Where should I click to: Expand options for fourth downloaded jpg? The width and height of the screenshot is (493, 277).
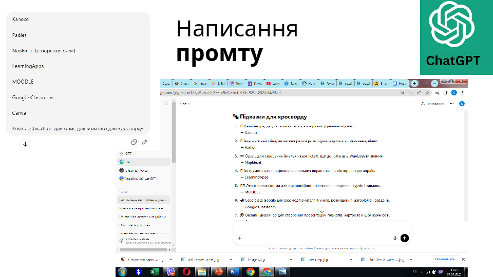point(351,260)
